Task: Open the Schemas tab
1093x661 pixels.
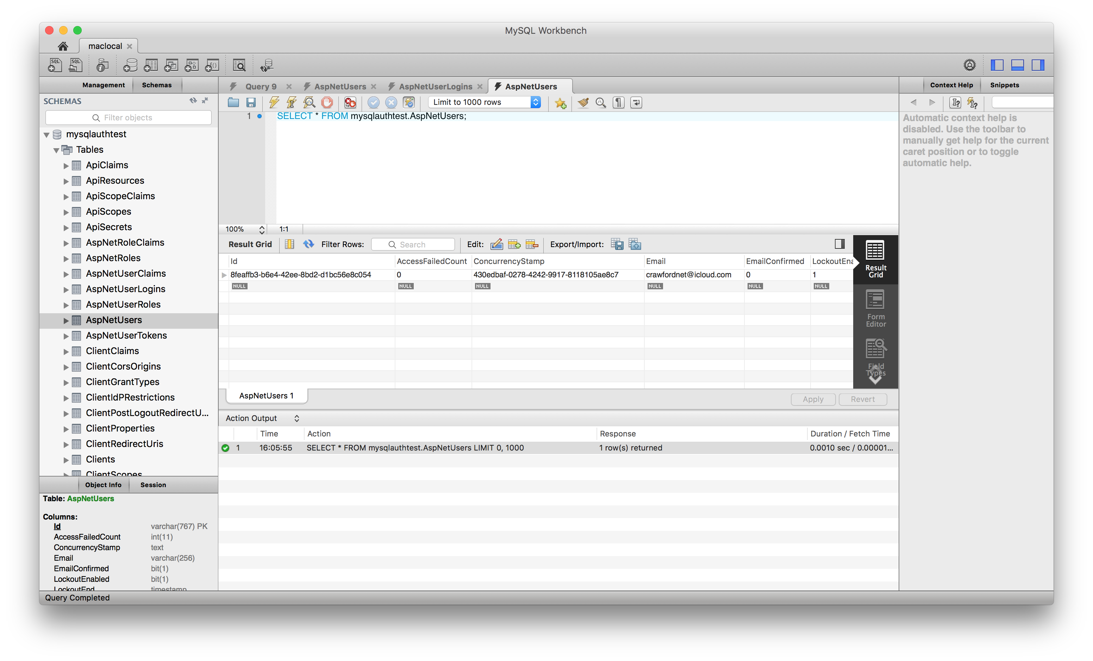Action: pyautogui.click(x=157, y=85)
